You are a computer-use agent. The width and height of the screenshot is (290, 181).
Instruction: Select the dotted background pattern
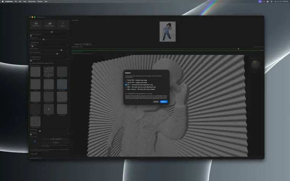[x=35, y=109]
